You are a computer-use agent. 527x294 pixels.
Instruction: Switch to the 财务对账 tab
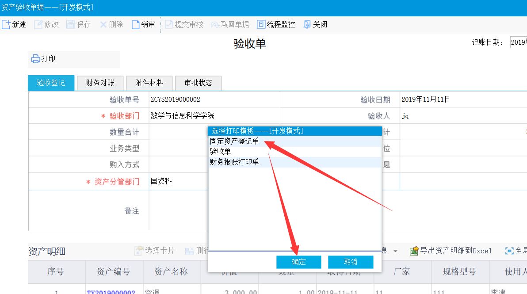(x=100, y=83)
